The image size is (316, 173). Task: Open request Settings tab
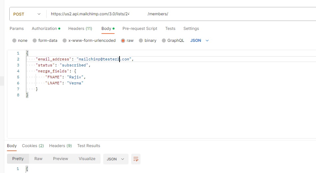pyautogui.click(x=191, y=29)
